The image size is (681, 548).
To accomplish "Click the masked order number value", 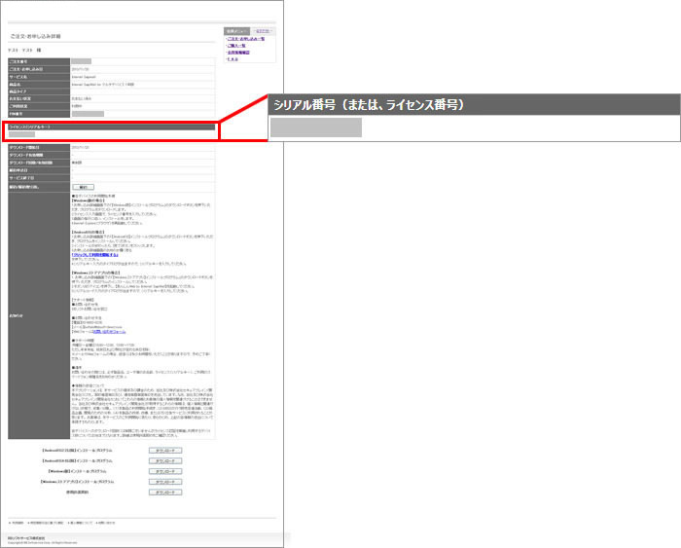I will point(81,60).
